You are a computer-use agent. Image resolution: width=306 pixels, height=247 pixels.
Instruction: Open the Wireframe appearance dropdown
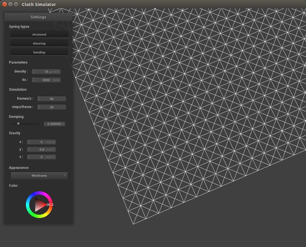(x=39, y=175)
